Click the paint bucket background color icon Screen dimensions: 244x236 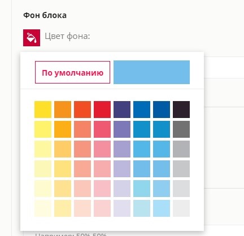pos(32,38)
